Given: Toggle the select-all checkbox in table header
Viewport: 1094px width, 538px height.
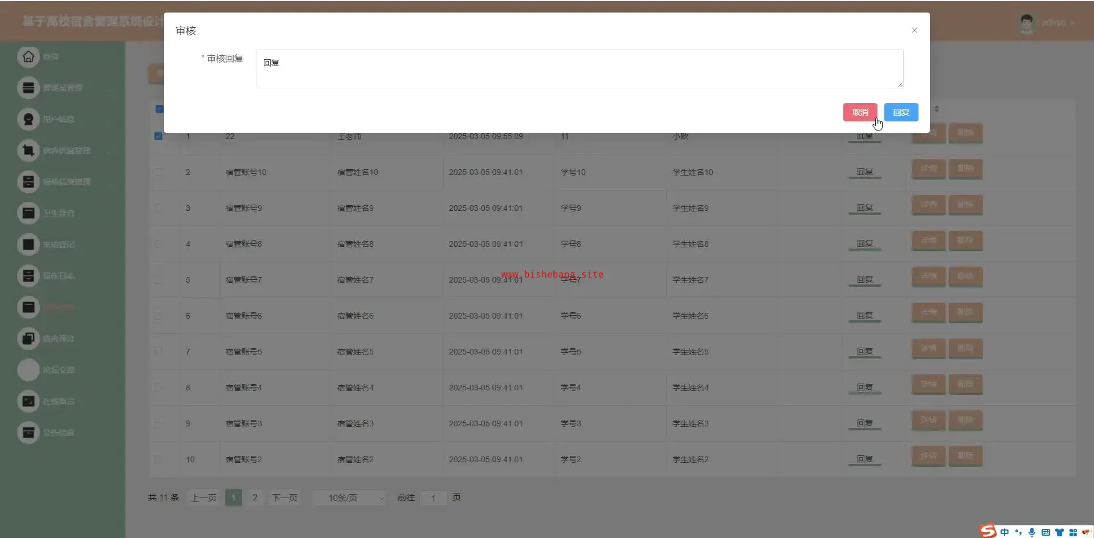Looking at the screenshot, I should 159,109.
